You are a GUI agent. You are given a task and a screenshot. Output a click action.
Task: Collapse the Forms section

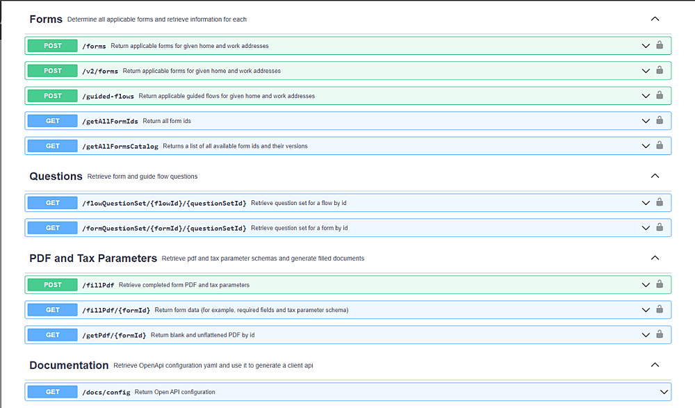tap(655, 19)
